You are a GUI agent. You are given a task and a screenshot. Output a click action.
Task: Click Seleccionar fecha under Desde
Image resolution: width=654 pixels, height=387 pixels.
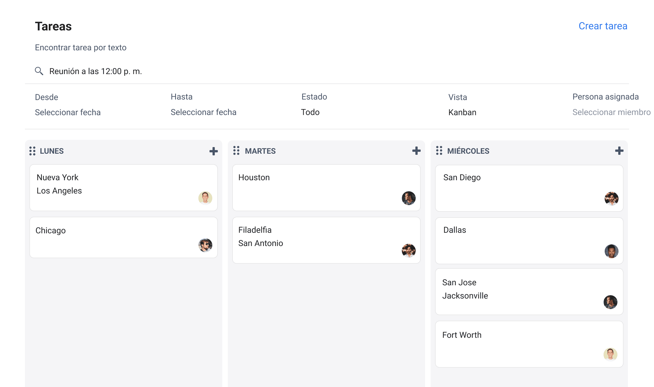pyautogui.click(x=68, y=112)
